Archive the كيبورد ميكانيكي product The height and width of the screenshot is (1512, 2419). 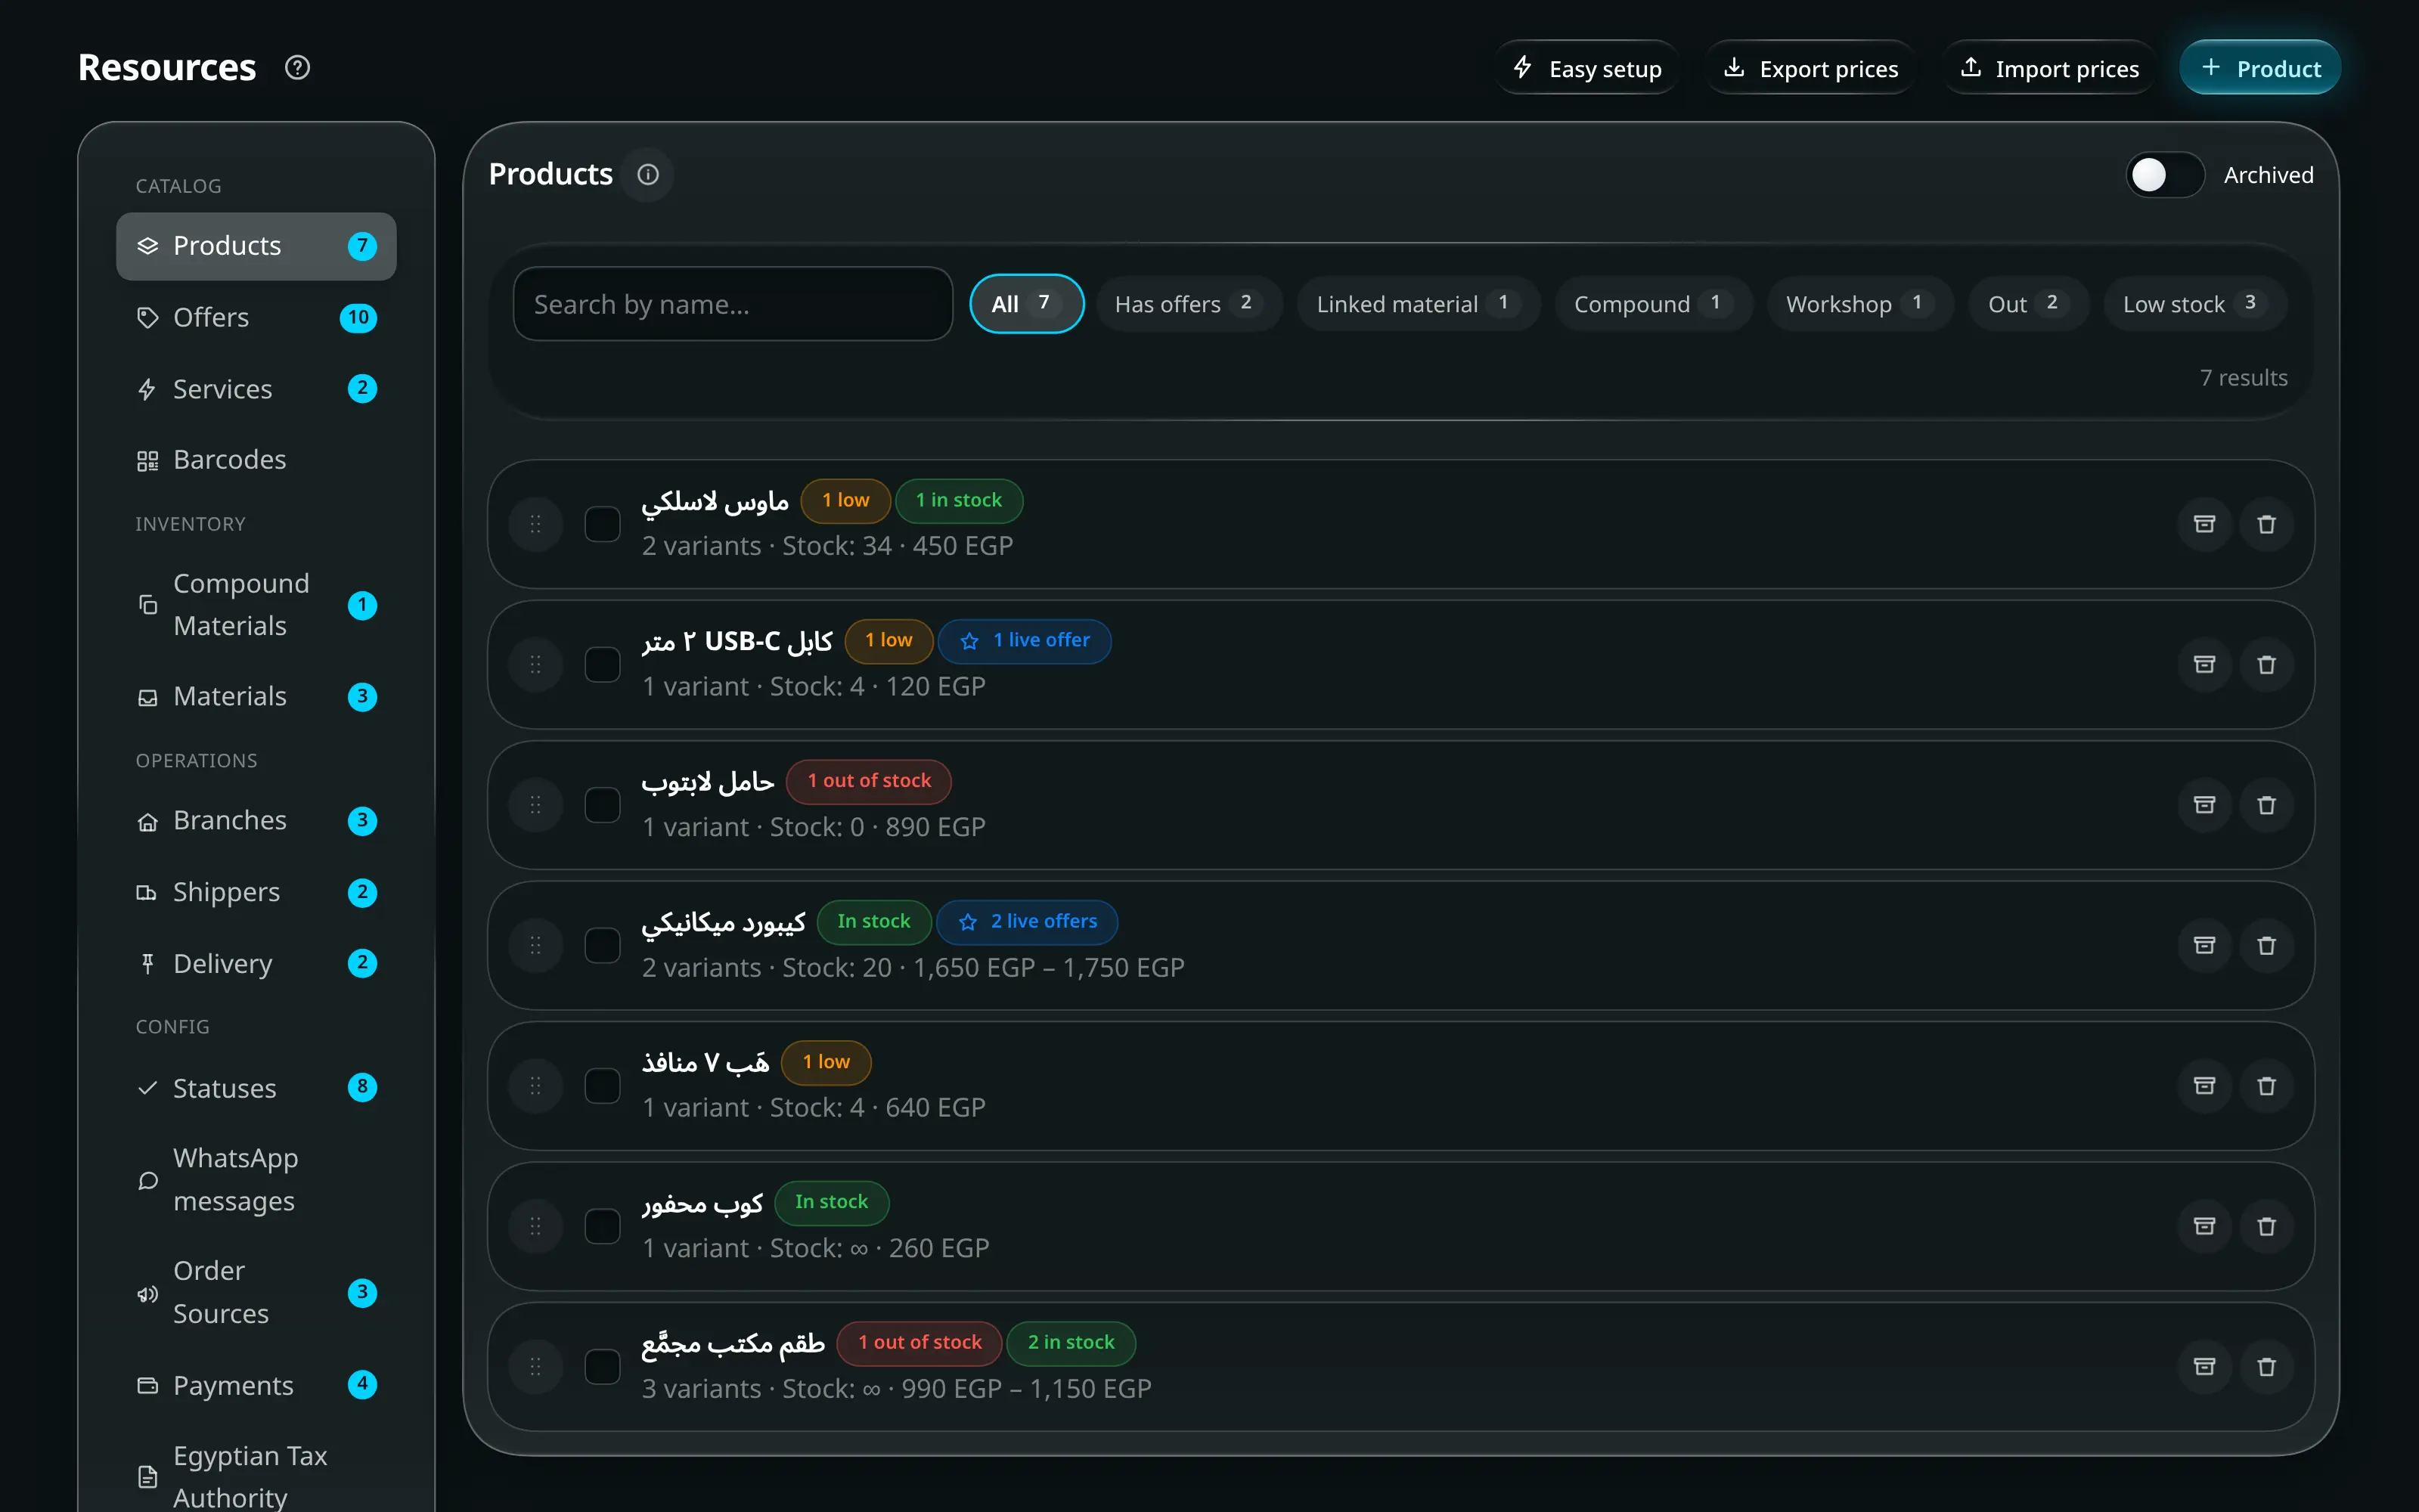pyautogui.click(x=2204, y=945)
